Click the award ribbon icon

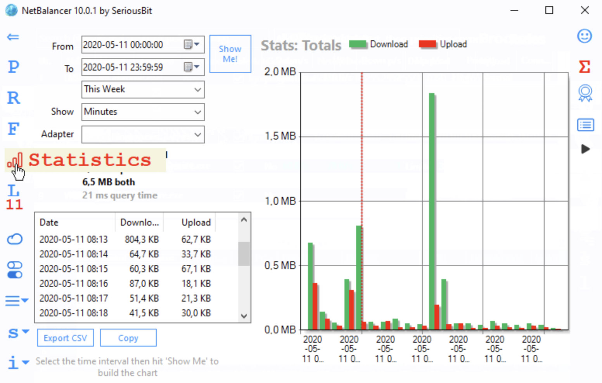[x=585, y=93]
